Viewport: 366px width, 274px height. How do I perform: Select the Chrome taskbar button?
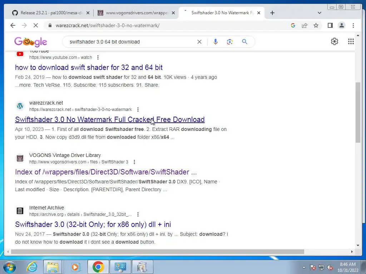(x=98, y=267)
